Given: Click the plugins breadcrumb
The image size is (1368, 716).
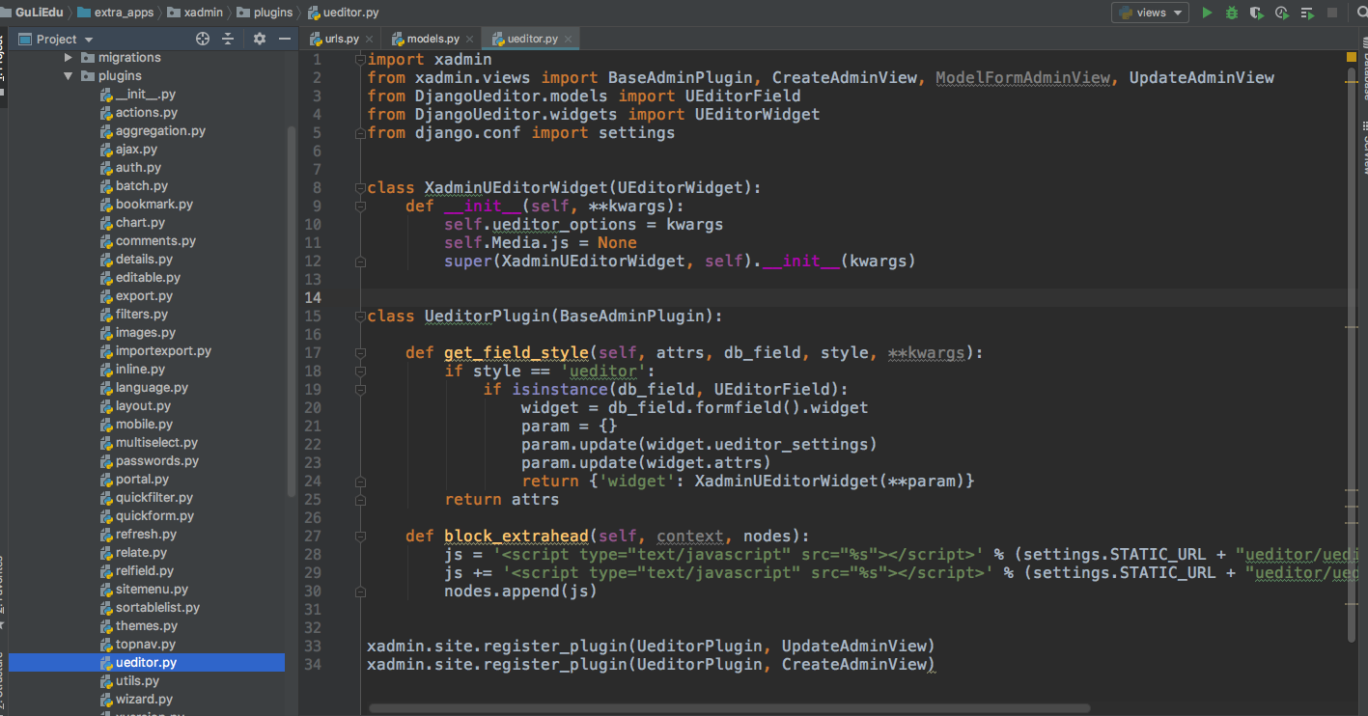Looking at the screenshot, I should click(x=264, y=13).
